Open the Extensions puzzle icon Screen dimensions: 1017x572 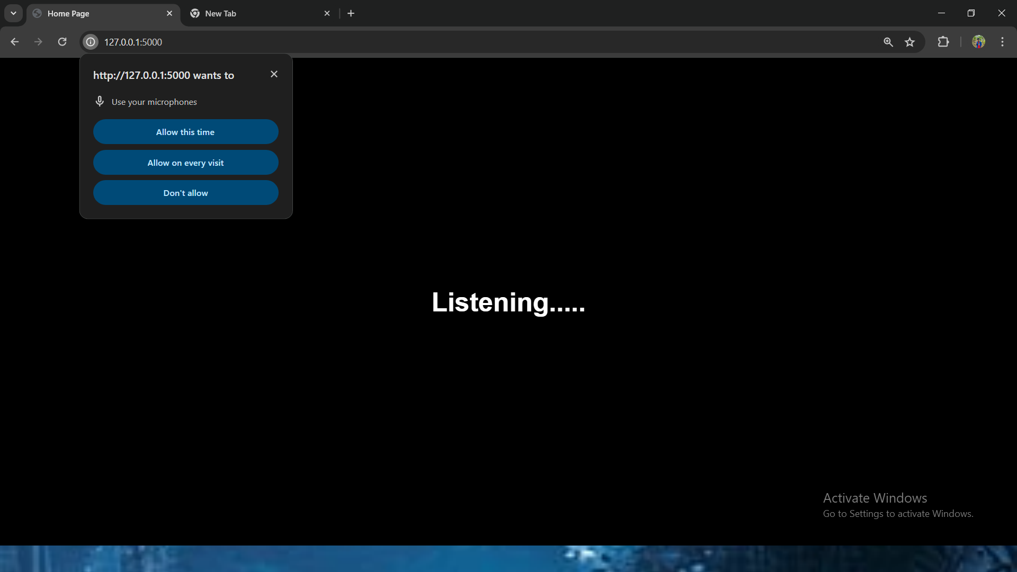pyautogui.click(x=943, y=42)
